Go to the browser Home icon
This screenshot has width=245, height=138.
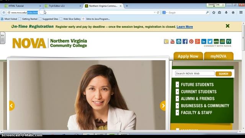point(233,13)
